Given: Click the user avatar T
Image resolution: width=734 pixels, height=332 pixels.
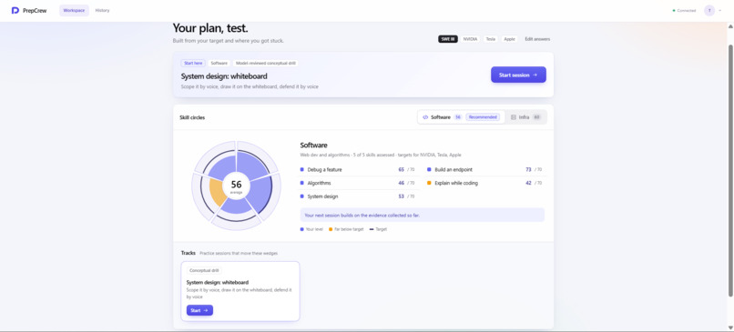Looking at the screenshot, I should [x=709, y=10].
